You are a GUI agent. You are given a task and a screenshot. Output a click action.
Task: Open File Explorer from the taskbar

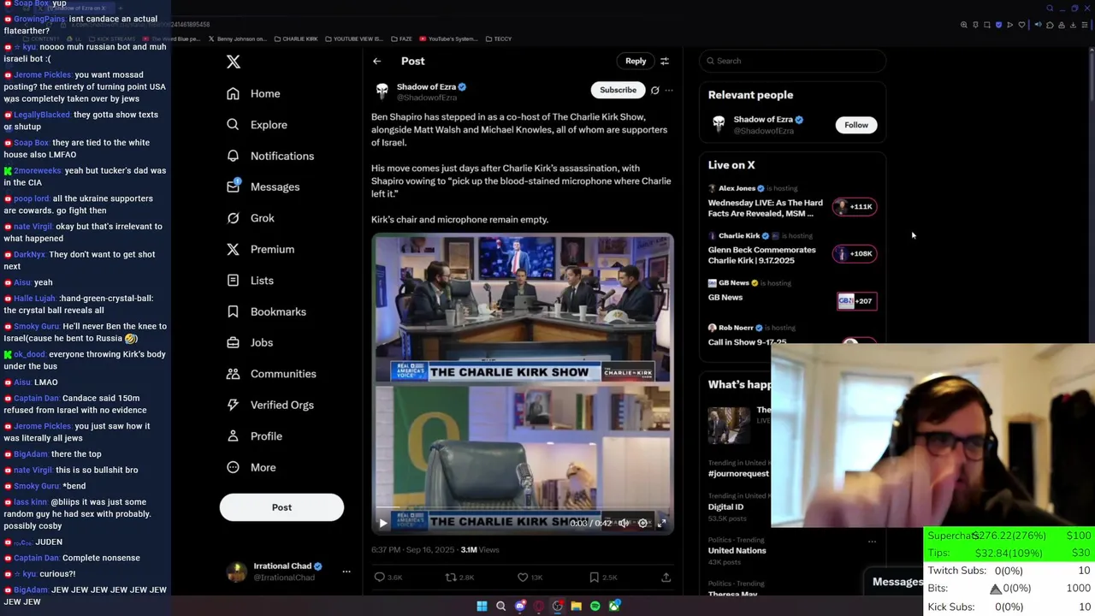coord(576,606)
